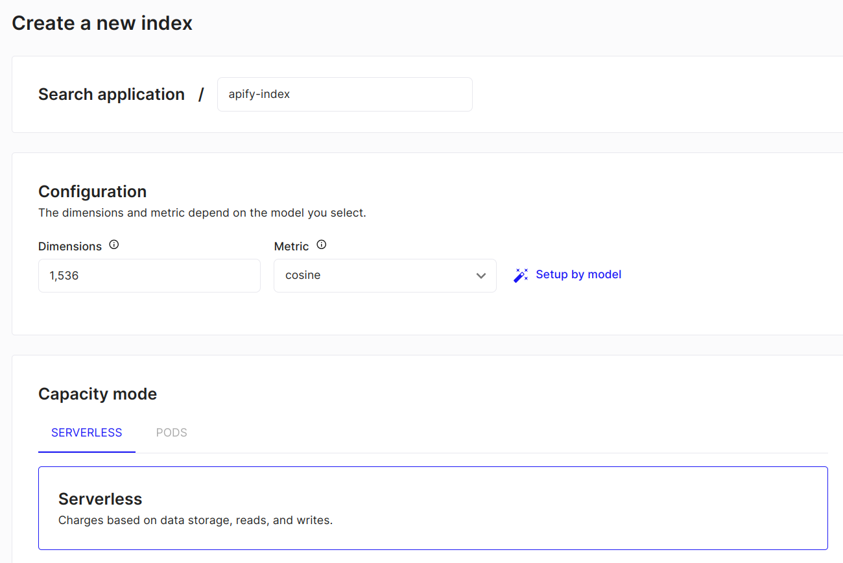843x563 pixels.
Task: Click the wand sparkle icon in the Configuration section
Action: [x=521, y=275]
